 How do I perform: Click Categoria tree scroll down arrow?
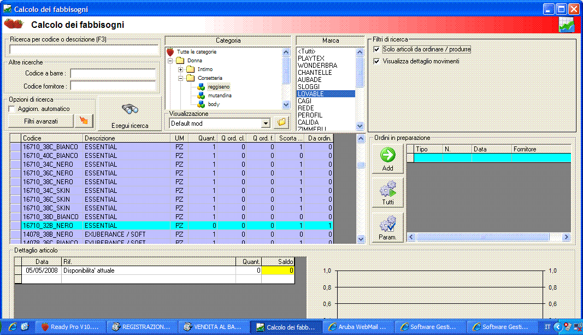(x=286, y=105)
